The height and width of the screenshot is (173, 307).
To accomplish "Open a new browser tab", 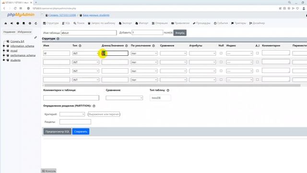I will pos(36,2).
